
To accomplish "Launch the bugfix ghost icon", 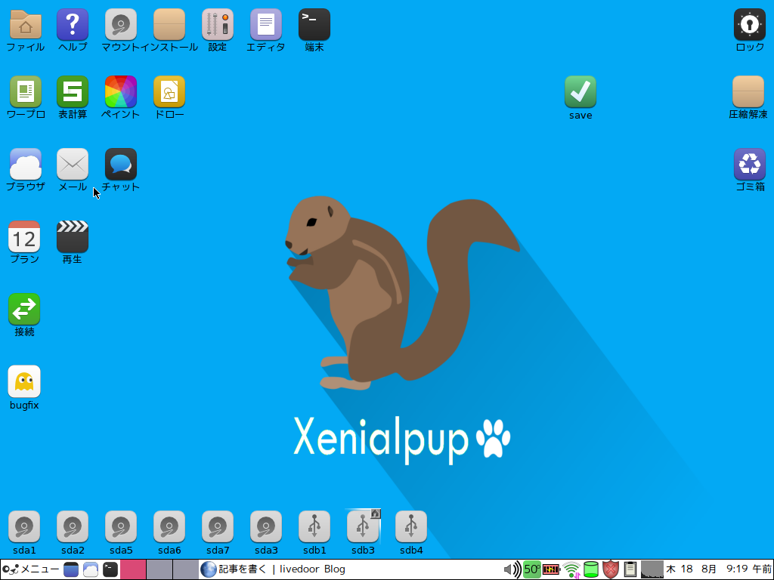I will pos(24,381).
